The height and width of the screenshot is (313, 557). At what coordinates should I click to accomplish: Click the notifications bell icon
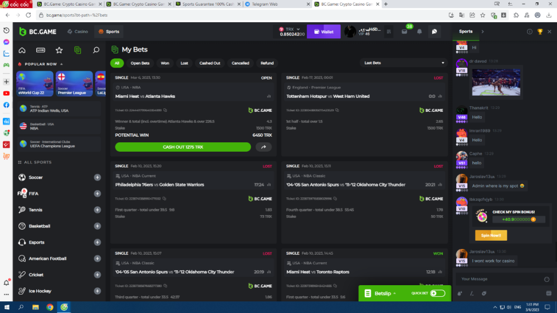click(419, 32)
